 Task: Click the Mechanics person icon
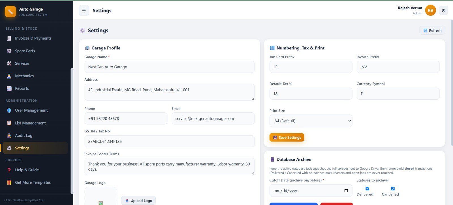point(9,76)
